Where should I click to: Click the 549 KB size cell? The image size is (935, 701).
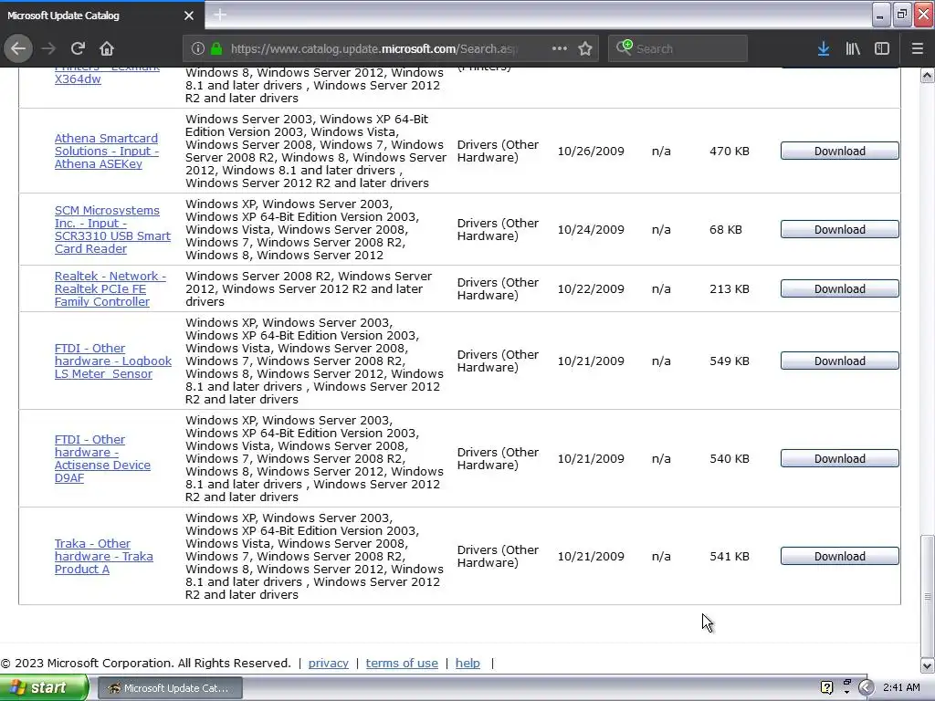point(730,361)
